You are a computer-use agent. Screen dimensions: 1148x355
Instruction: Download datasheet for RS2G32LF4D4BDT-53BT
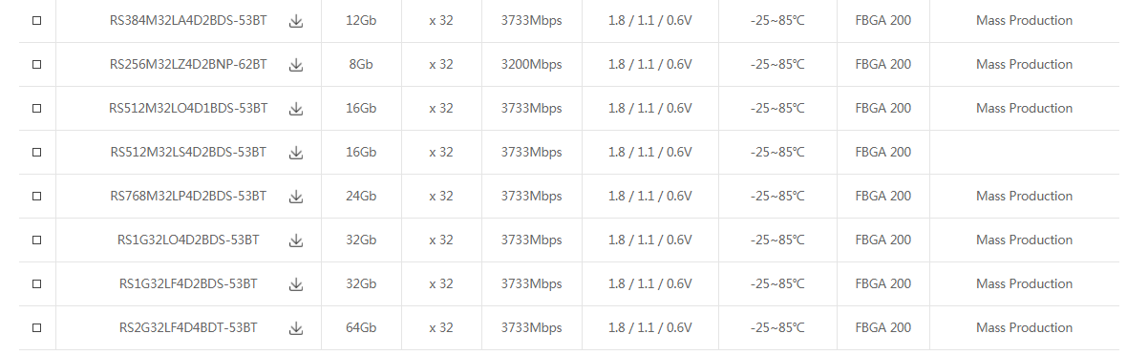296,328
